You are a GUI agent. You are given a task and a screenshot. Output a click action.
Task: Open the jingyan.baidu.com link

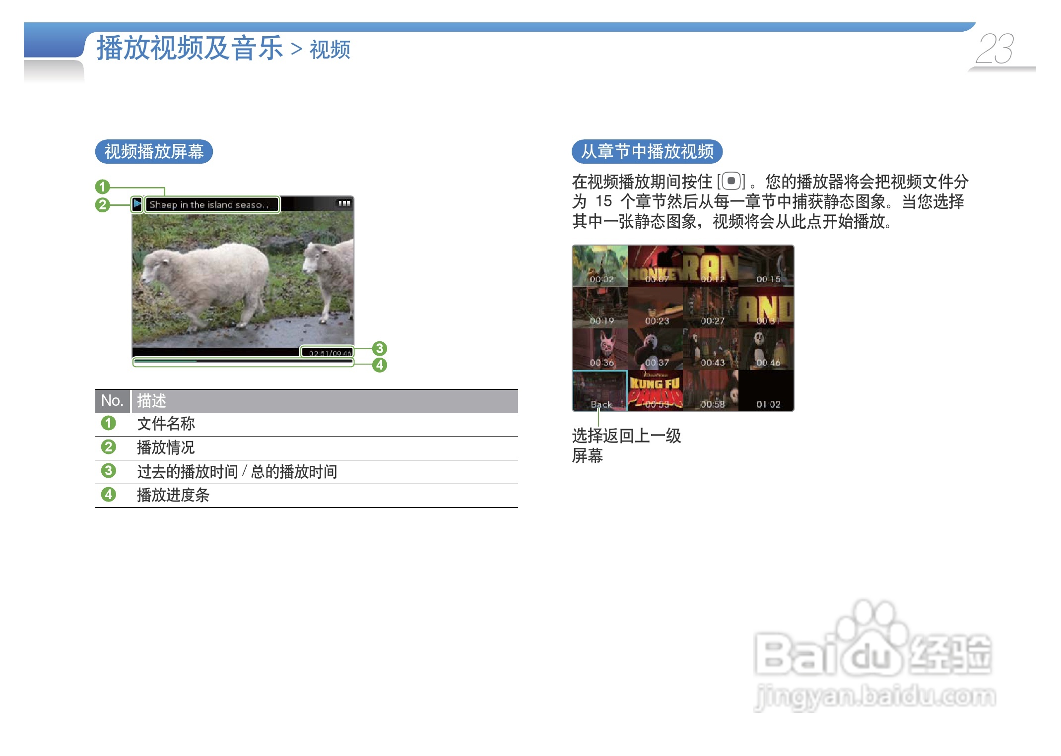click(x=875, y=695)
